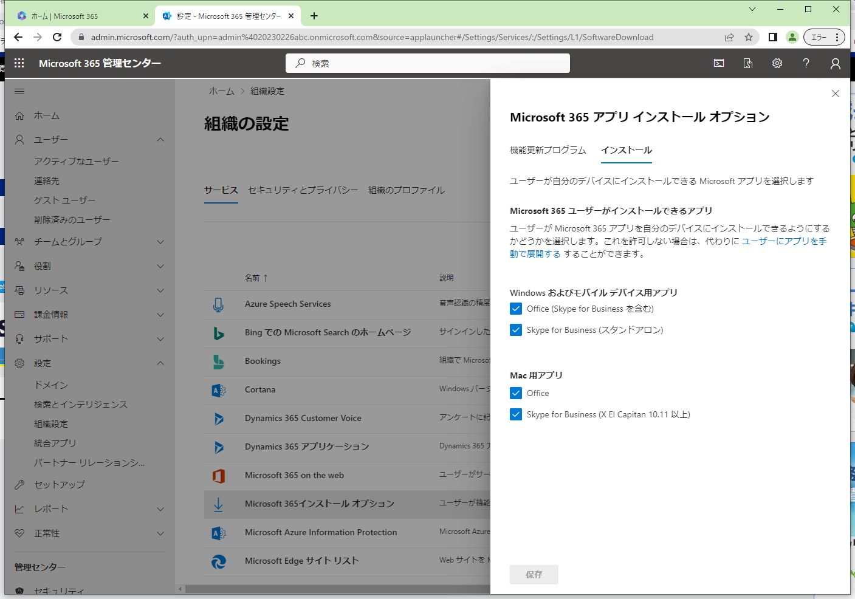Open a new browser tab with plus
855x599 pixels.
[x=314, y=16]
